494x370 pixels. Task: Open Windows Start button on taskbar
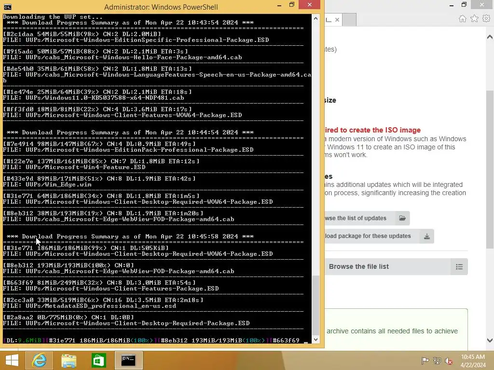pos(12,360)
